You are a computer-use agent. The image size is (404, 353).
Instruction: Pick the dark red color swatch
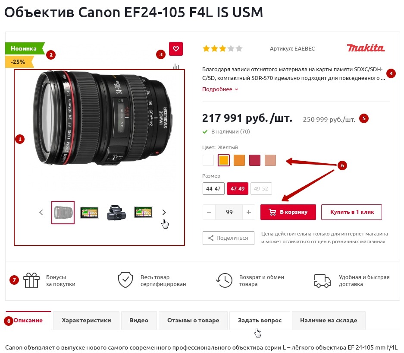[x=255, y=160]
